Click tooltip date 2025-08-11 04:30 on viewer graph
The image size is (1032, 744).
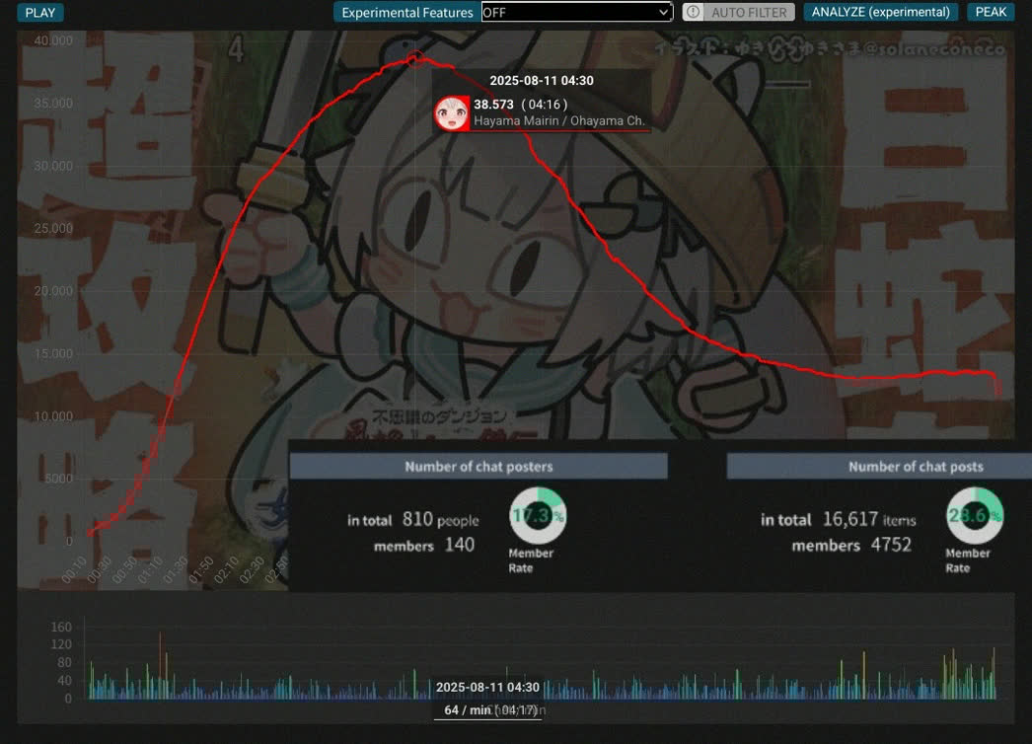[541, 80]
